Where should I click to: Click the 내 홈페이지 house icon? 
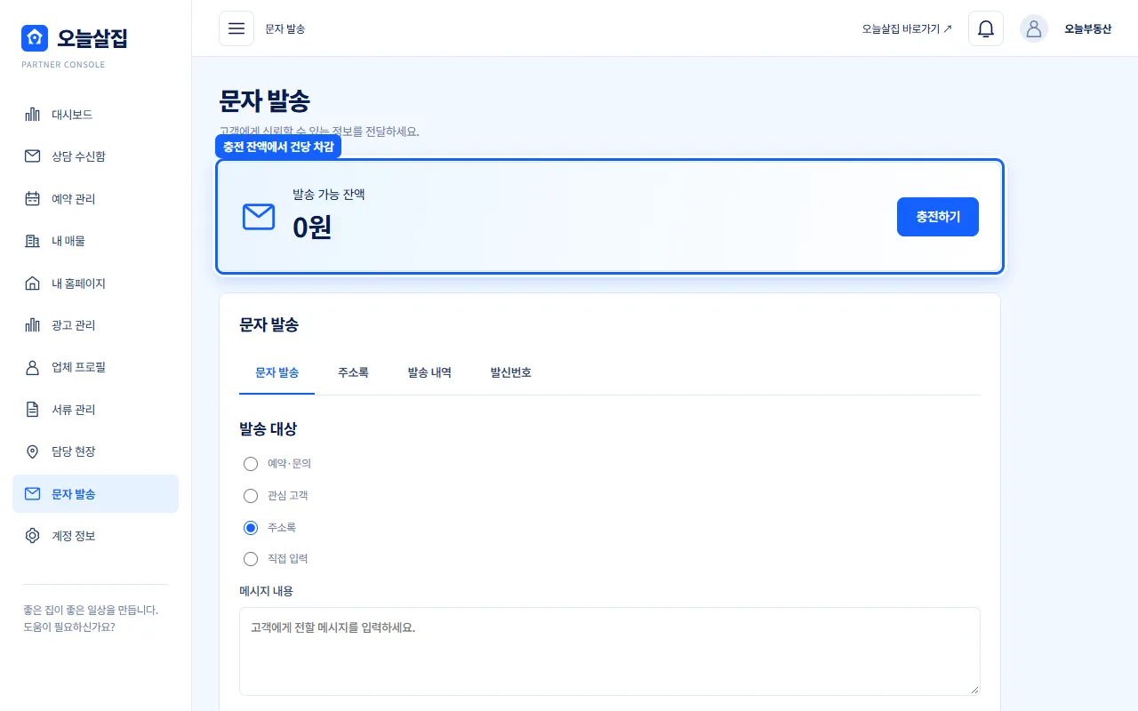click(x=33, y=283)
